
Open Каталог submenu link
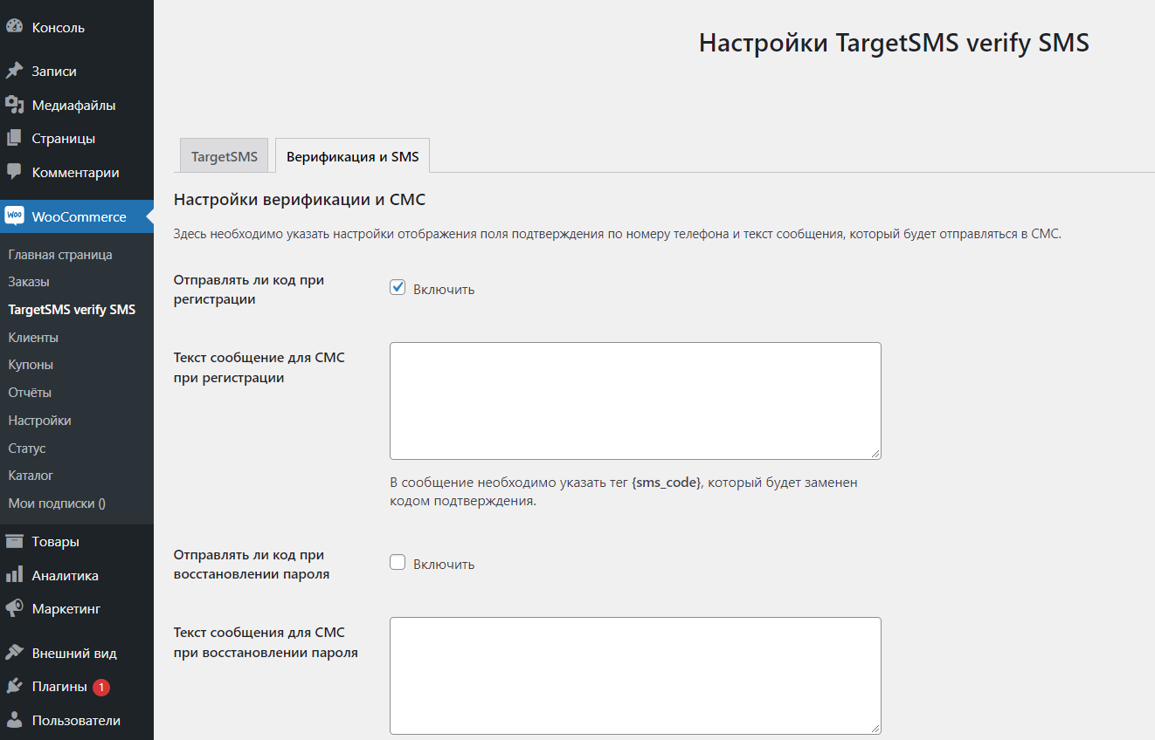31,476
